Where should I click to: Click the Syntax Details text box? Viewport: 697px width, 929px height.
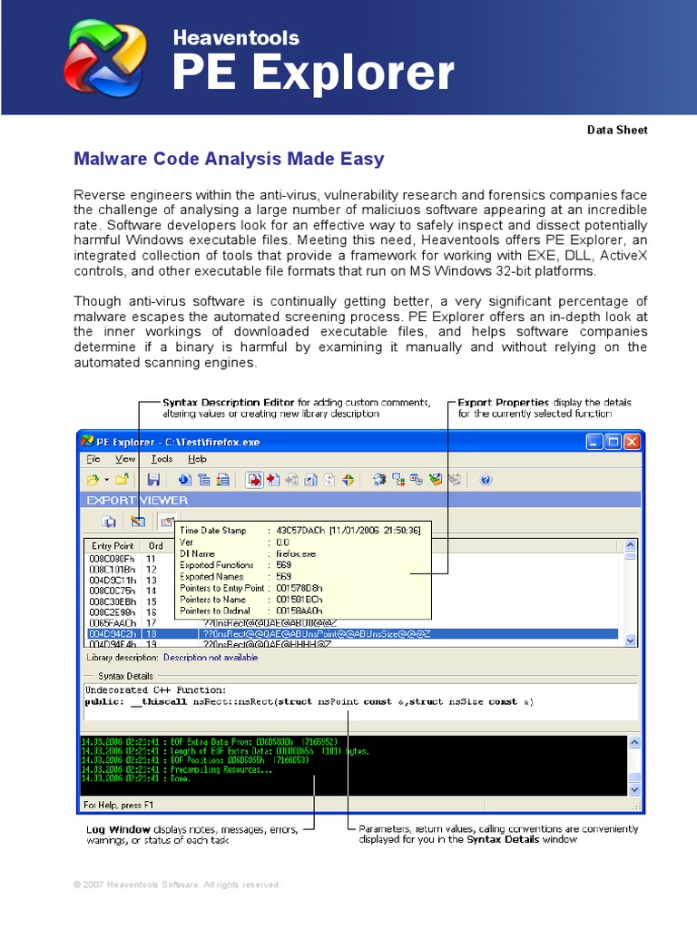[360, 701]
